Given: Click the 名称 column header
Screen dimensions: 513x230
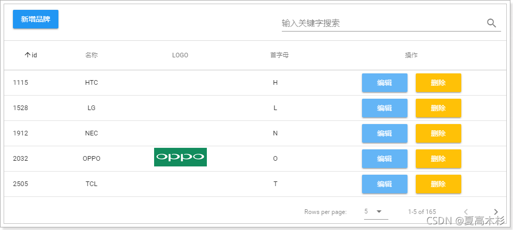Looking at the screenshot, I should click(92, 55).
